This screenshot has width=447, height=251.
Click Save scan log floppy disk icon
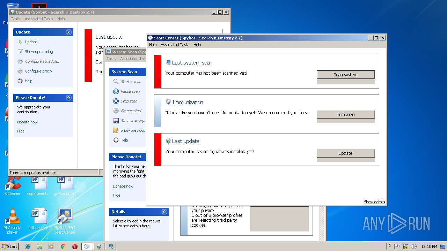coord(116,121)
